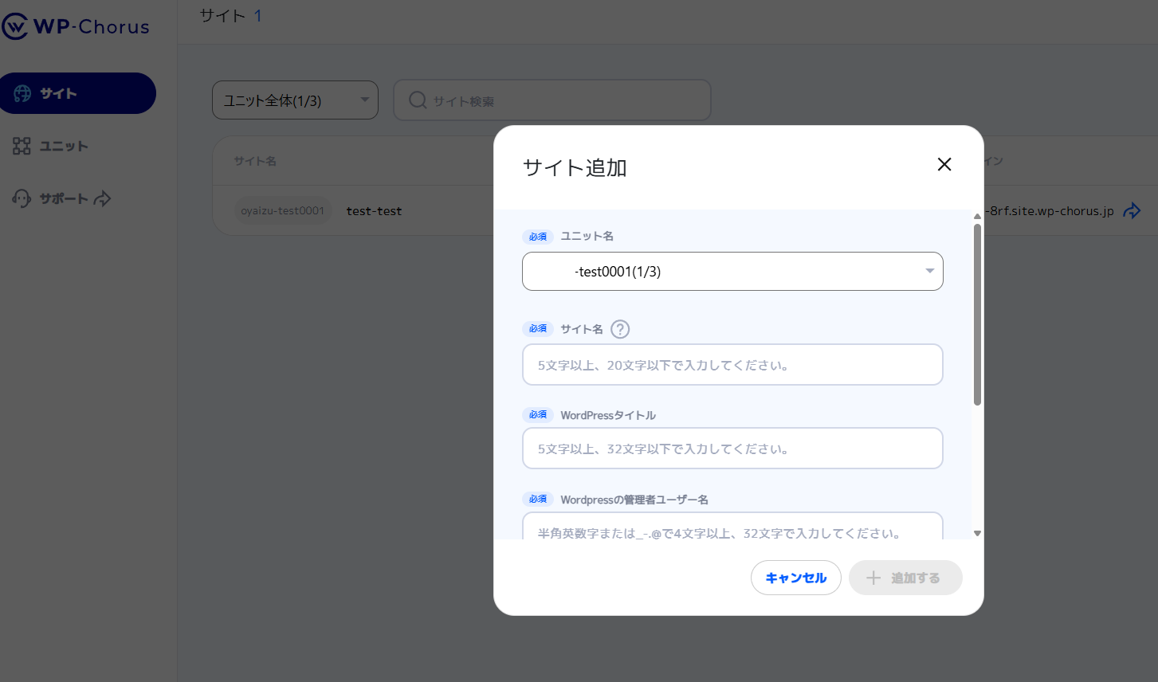Click the サイト検索 search field
1158x682 pixels.
click(552, 100)
